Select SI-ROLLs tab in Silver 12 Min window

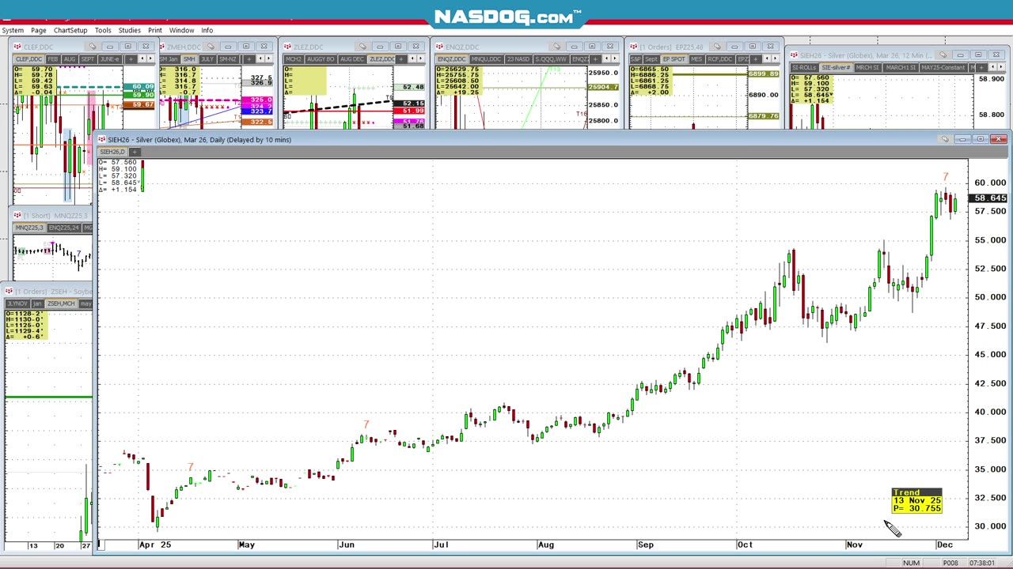(x=804, y=68)
